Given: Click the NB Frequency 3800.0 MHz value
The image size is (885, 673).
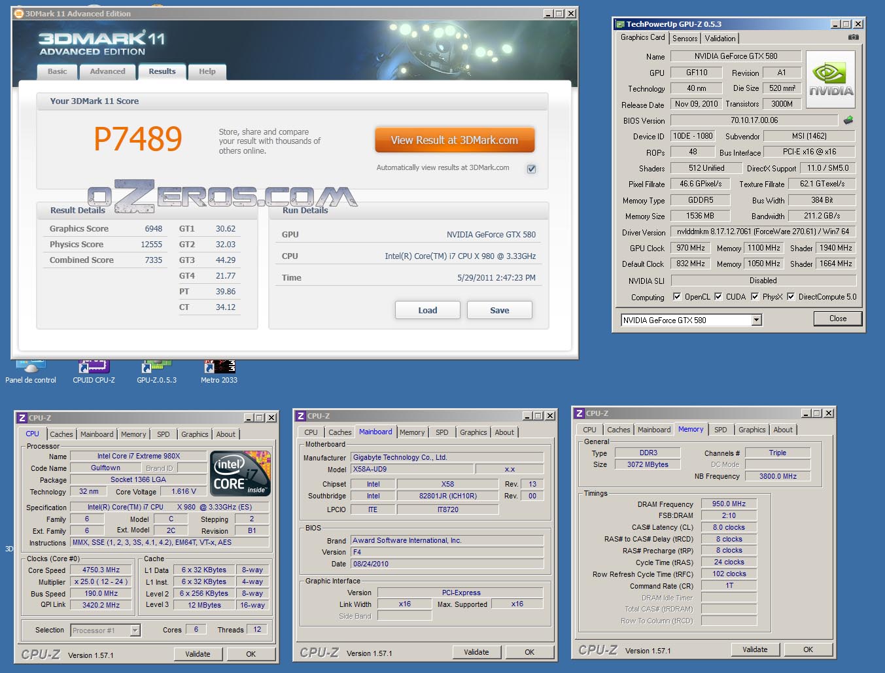Looking at the screenshot, I should coord(778,476).
